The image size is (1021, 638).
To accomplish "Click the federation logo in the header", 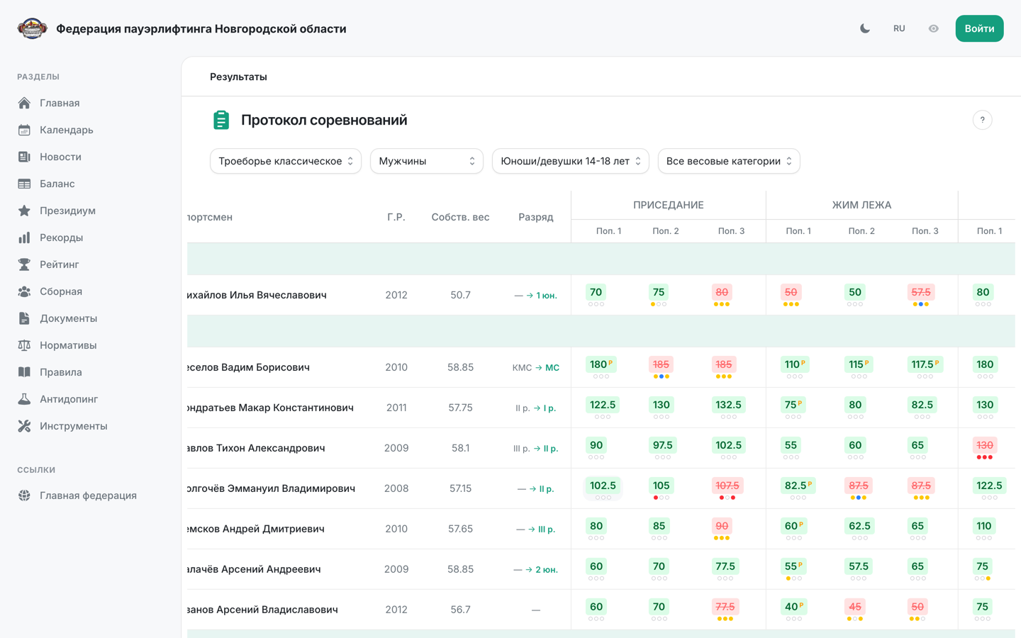I will pyautogui.click(x=32, y=28).
